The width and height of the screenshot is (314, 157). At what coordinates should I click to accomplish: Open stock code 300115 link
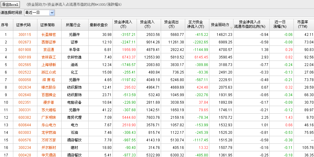click(x=24, y=35)
